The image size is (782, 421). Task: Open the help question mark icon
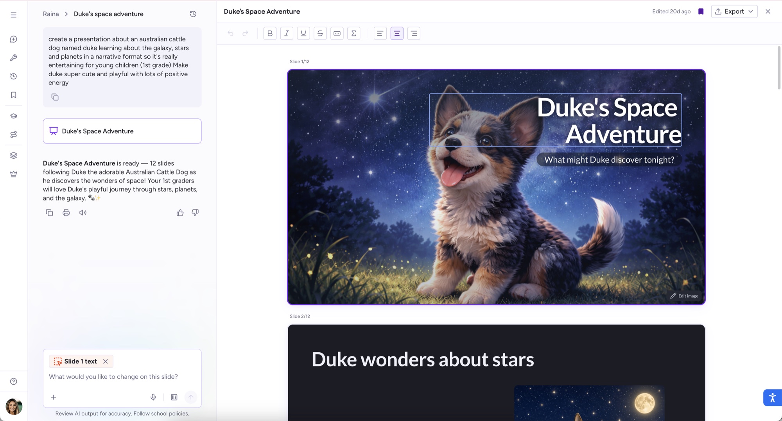14,382
